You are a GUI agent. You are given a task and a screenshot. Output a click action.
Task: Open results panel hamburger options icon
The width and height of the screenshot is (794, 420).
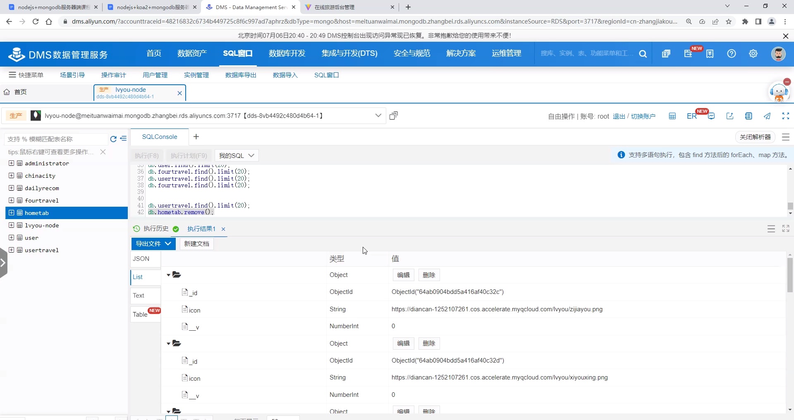coord(771,229)
